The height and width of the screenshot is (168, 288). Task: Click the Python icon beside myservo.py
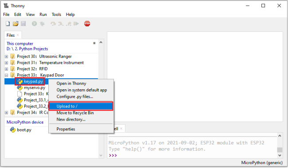tap(19, 88)
